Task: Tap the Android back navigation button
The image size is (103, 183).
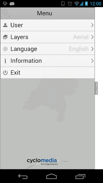Action: tap(23, 176)
